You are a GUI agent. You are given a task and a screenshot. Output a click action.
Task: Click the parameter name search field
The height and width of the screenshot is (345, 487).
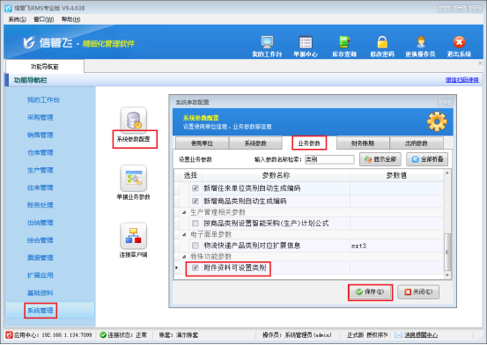(329, 159)
